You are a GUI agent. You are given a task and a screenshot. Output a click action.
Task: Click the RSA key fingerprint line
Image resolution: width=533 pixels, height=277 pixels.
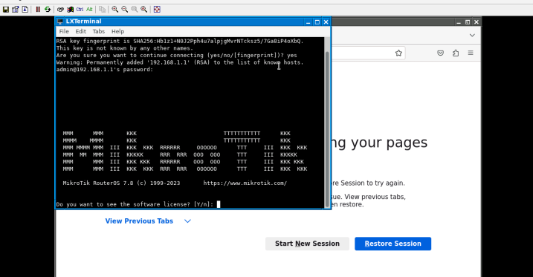pyautogui.click(x=180, y=41)
